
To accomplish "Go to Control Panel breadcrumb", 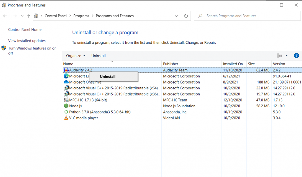I will click(x=55, y=16).
